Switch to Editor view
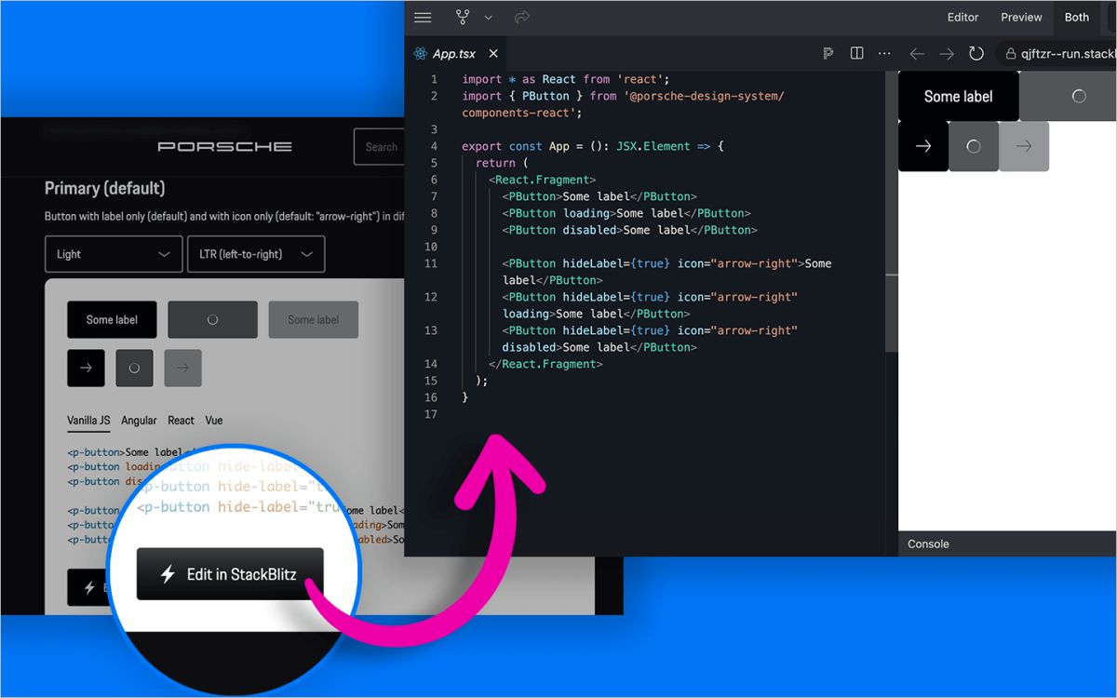1117x698 pixels. click(962, 18)
